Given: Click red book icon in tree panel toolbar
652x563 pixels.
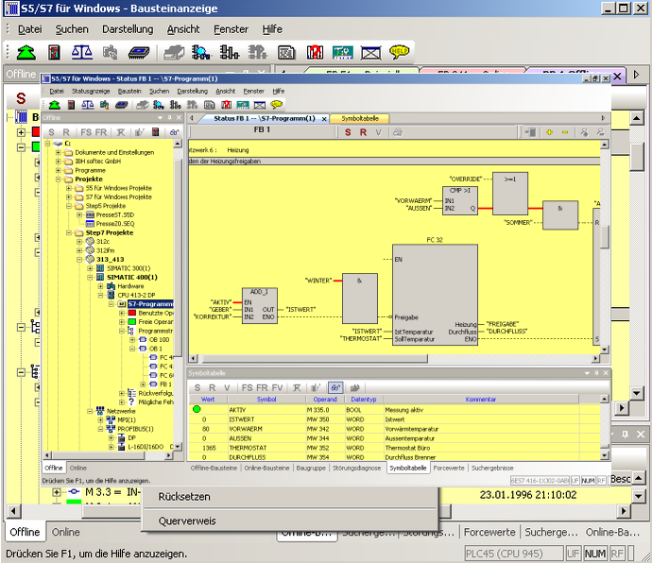Looking at the screenshot, I should click(155, 132).
